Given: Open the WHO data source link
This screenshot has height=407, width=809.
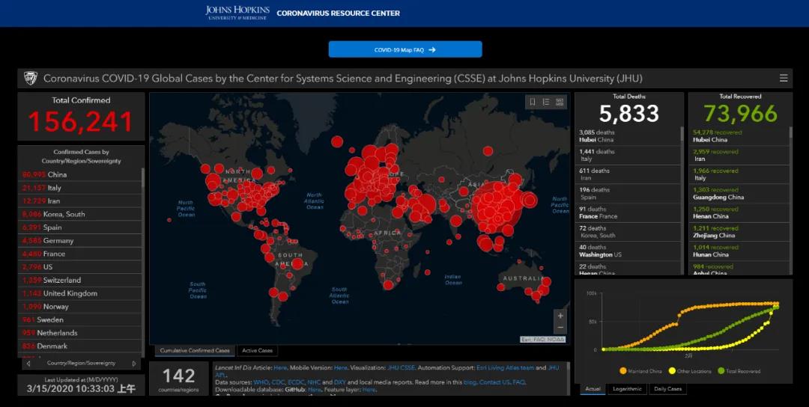Looking at the screenshot, I should point(261,382).
